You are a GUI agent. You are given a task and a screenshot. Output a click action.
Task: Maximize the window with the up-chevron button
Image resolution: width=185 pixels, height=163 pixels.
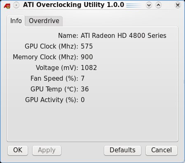coord(158,5)
